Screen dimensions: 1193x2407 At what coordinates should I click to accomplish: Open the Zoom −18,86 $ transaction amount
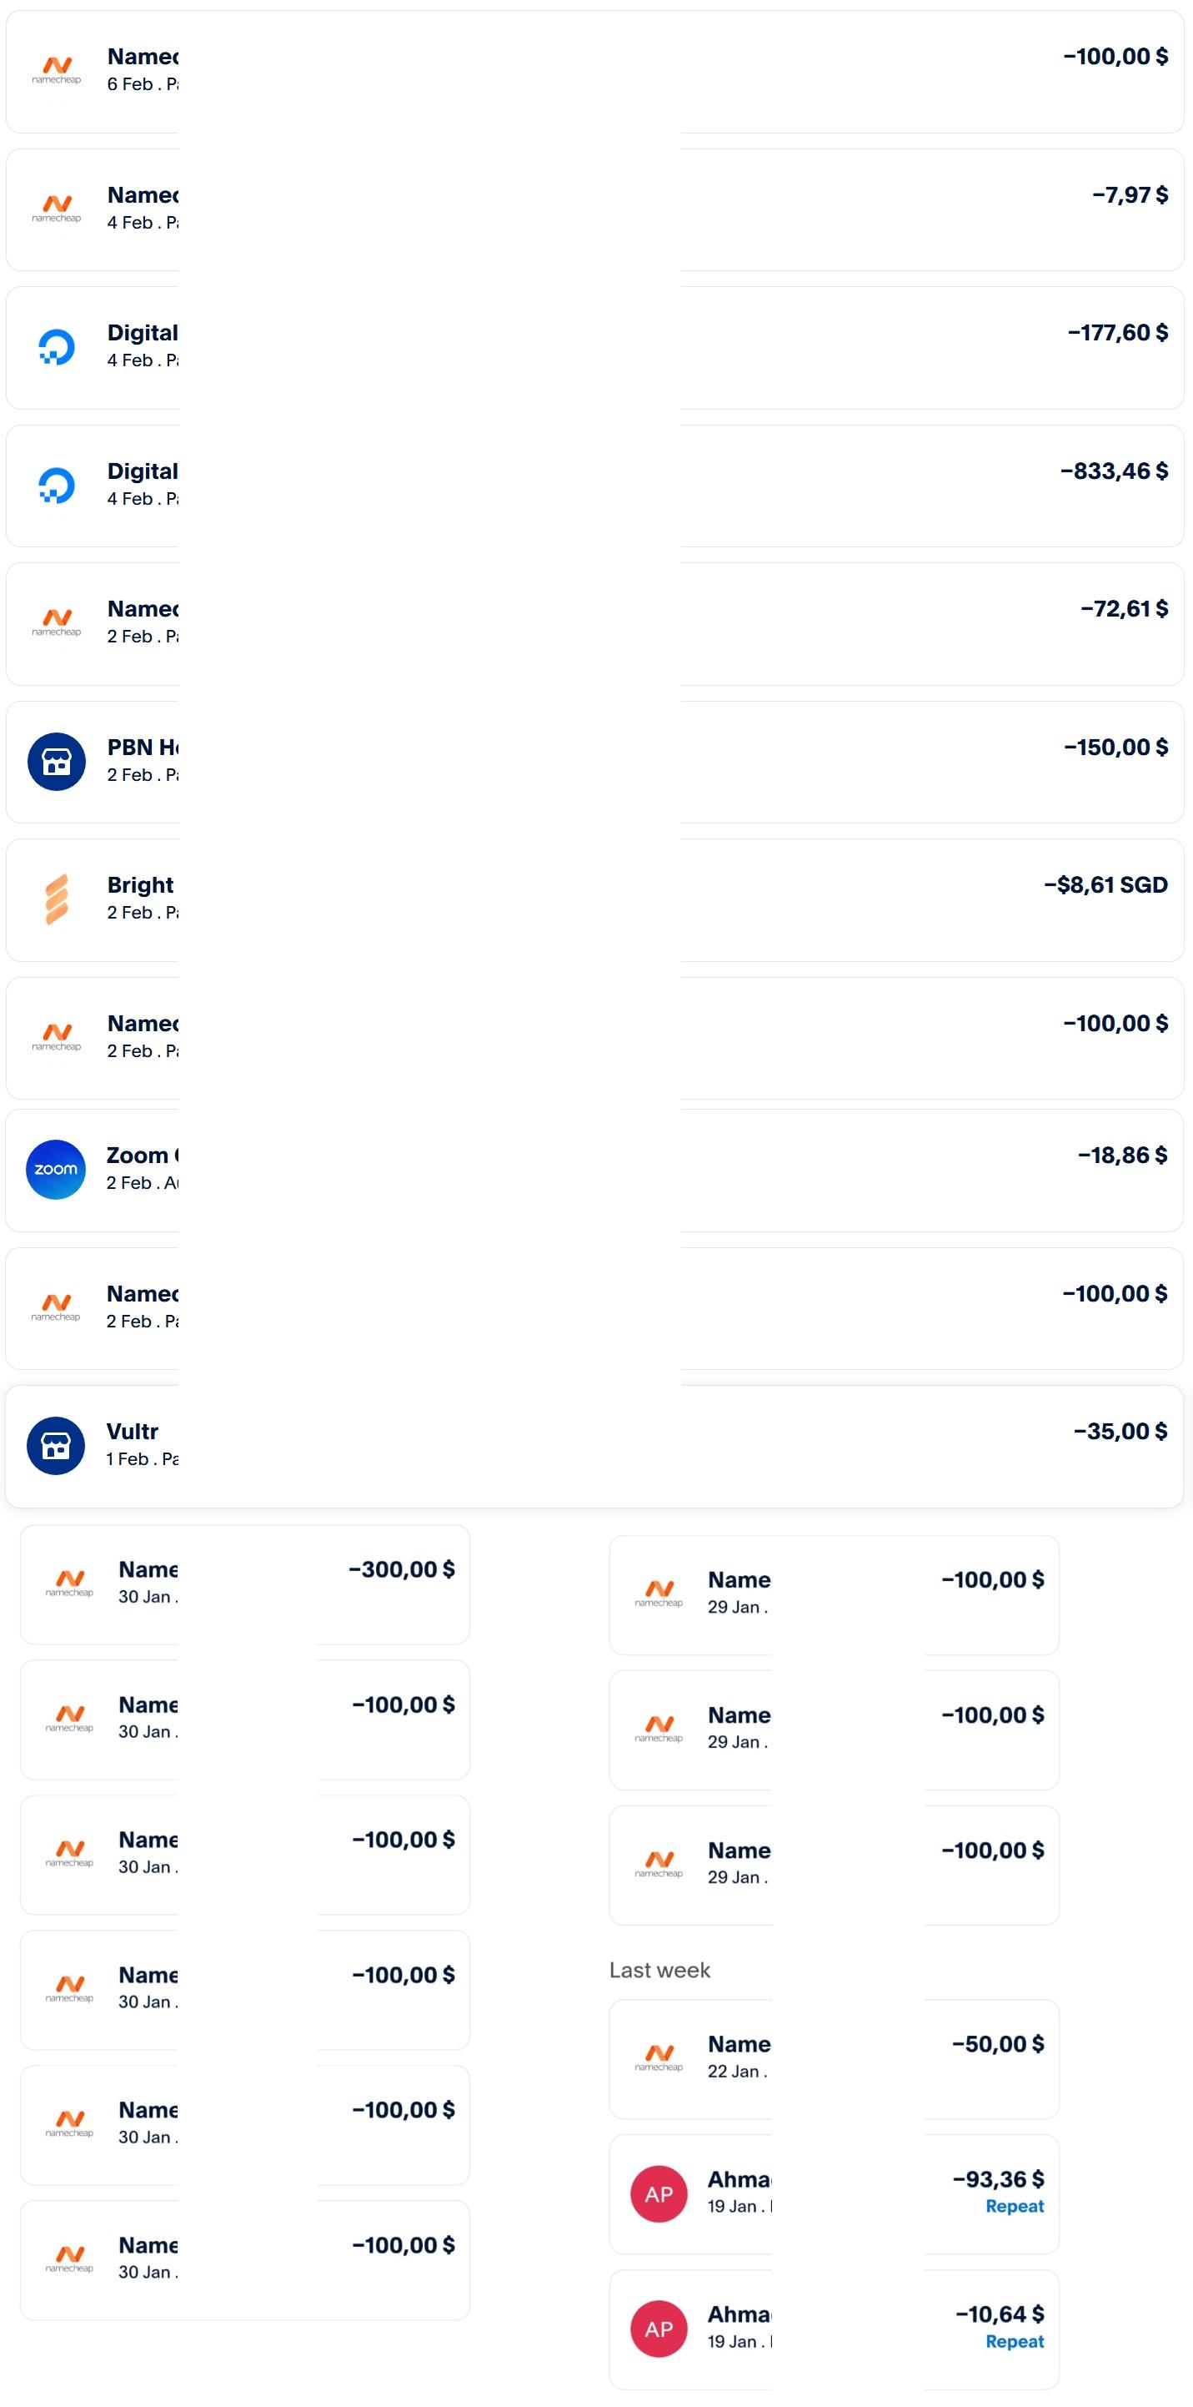(1122, 1156)
